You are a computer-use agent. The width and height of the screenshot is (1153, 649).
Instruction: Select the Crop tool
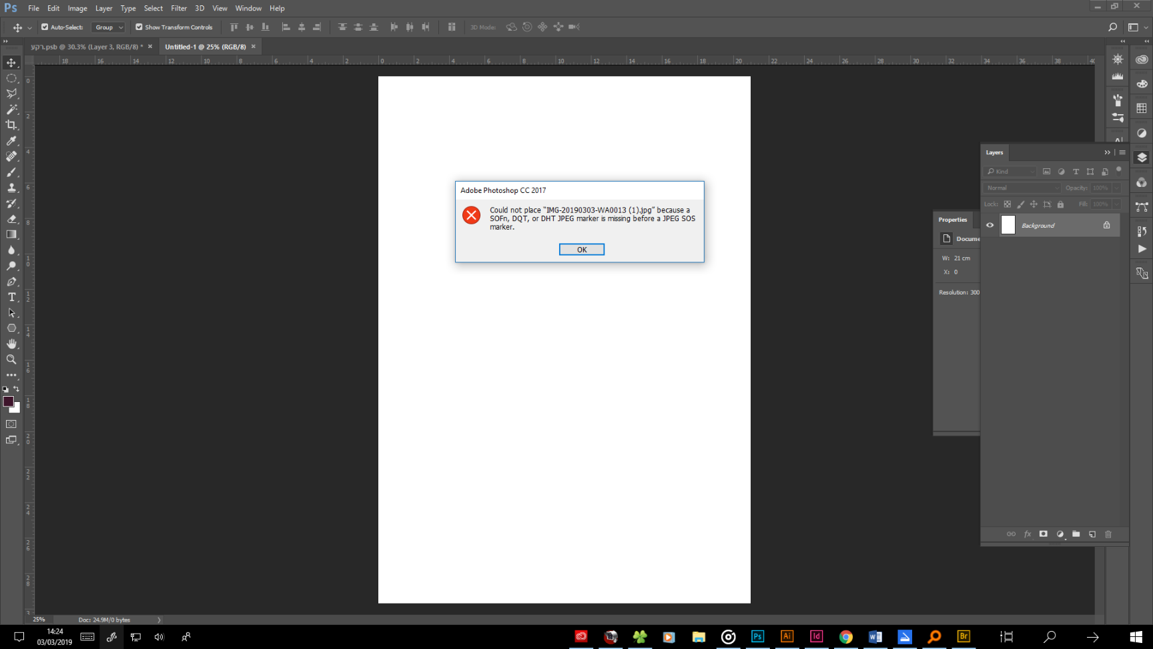point(11,125)
